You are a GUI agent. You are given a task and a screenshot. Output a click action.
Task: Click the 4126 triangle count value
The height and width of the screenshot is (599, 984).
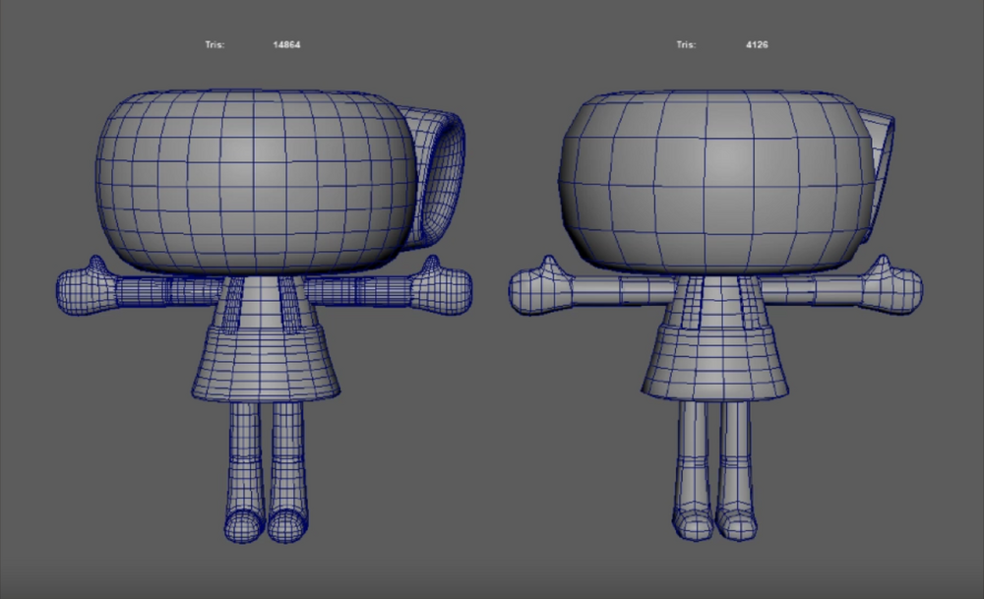(x=756, y=45)
